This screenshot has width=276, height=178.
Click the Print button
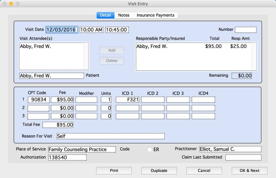(x=114, y=171)
